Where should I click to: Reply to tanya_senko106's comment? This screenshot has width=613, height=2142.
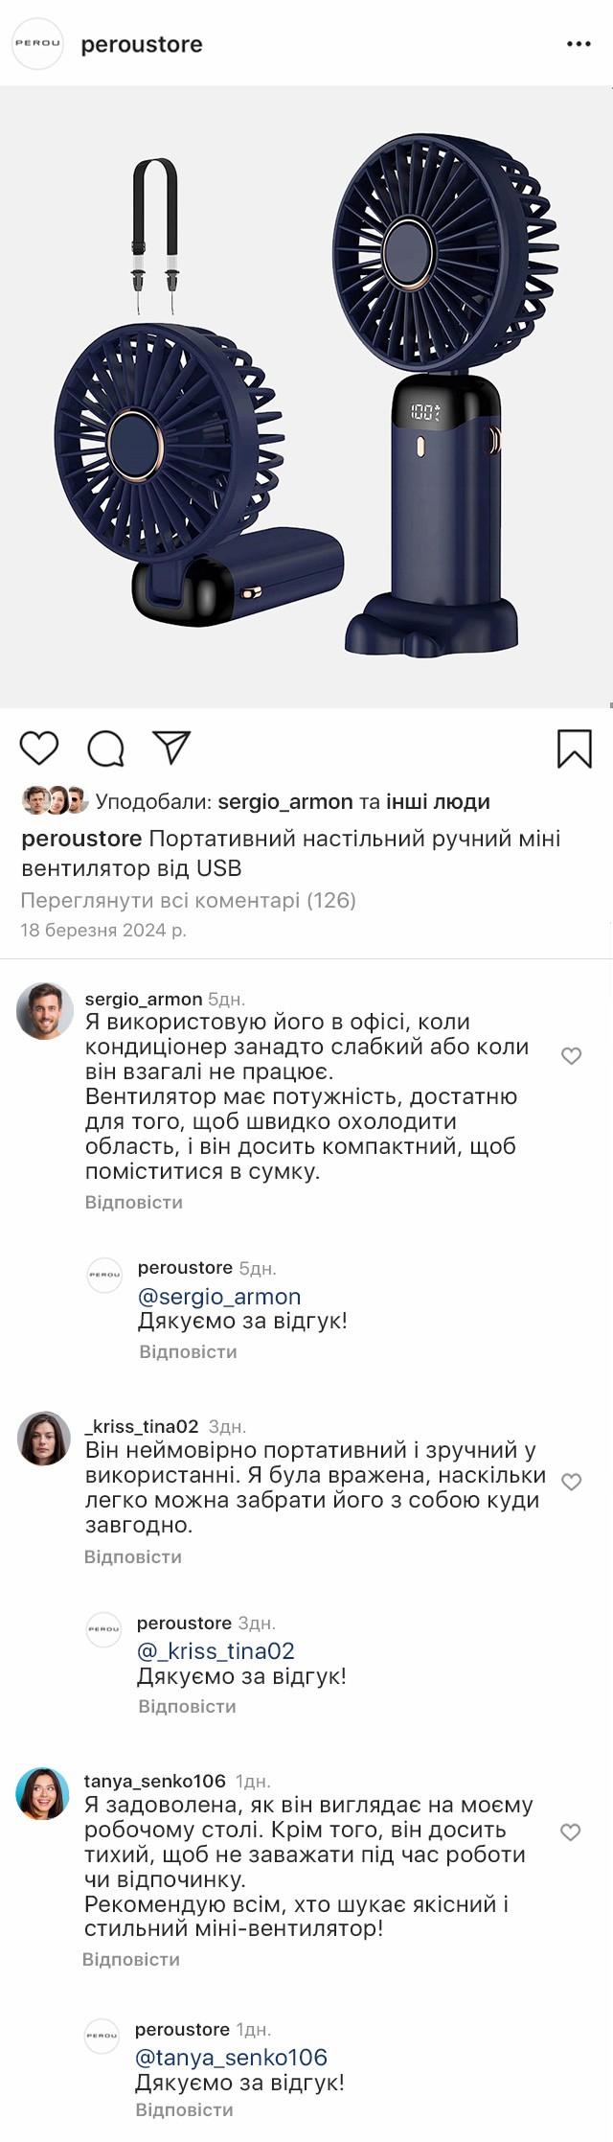(130, 1959)
